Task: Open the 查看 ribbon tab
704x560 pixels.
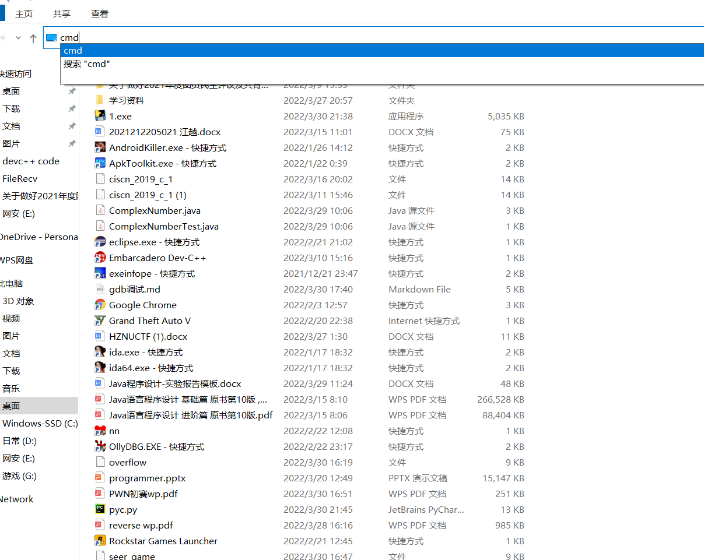Action: (100, 13)
